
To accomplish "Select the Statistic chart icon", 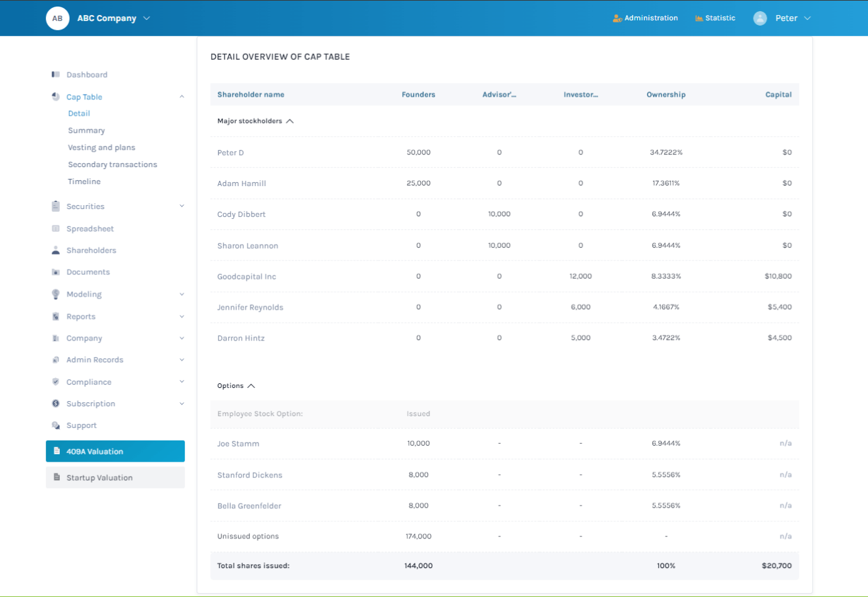I will coord(698,18).
